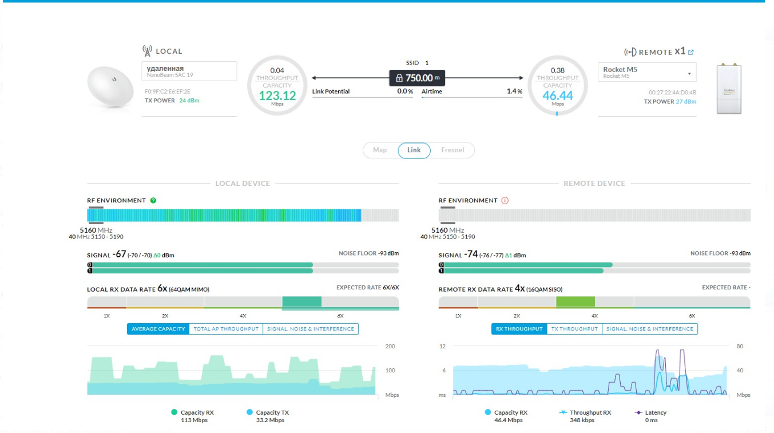This screenshot has width=774, height=433.
Task: Click the lock icon on distance label
Action: point(399,78)
